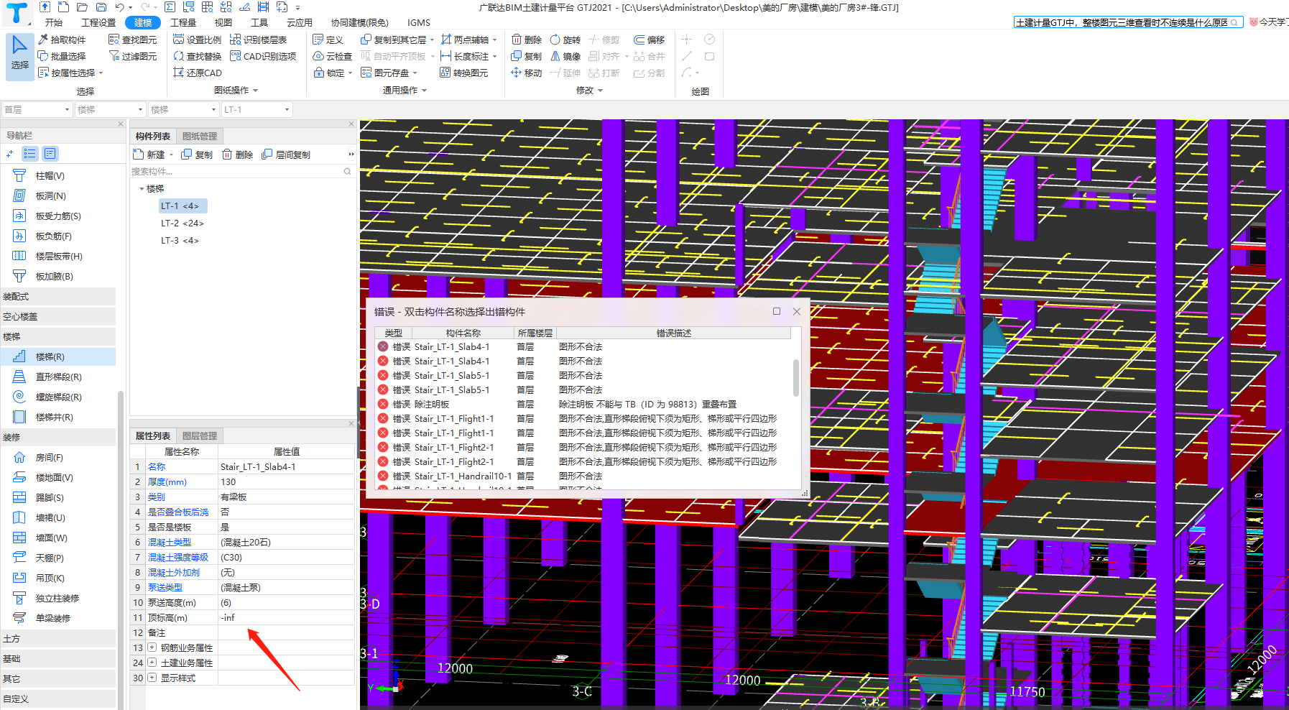This screenshot has width=1289, height=710.
Task: Expand 显示样式 row
Action: click(152, 678)
